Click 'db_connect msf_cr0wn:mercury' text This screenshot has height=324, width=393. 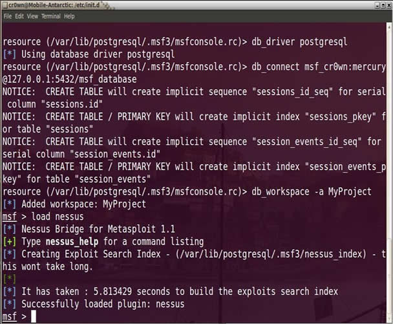pos(319,67)
